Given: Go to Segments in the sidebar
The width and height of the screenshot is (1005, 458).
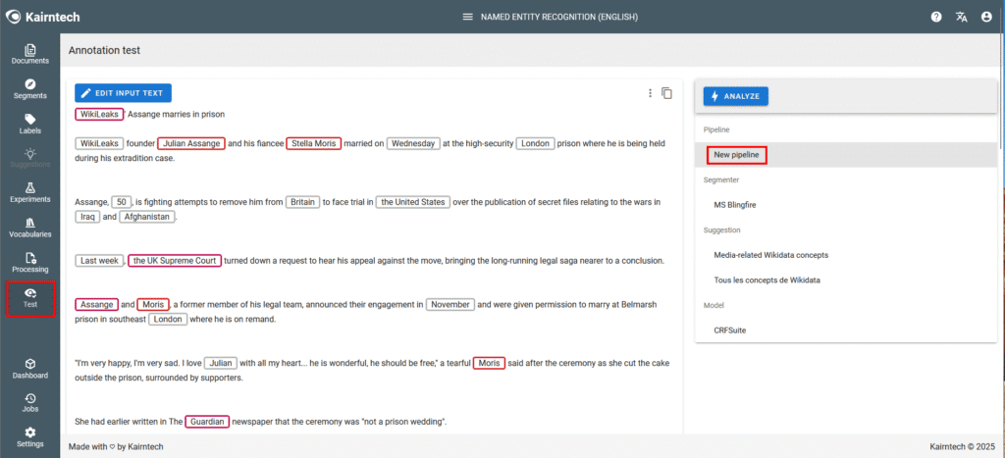Looking at the screenshot, I should [x=30, y=89].
